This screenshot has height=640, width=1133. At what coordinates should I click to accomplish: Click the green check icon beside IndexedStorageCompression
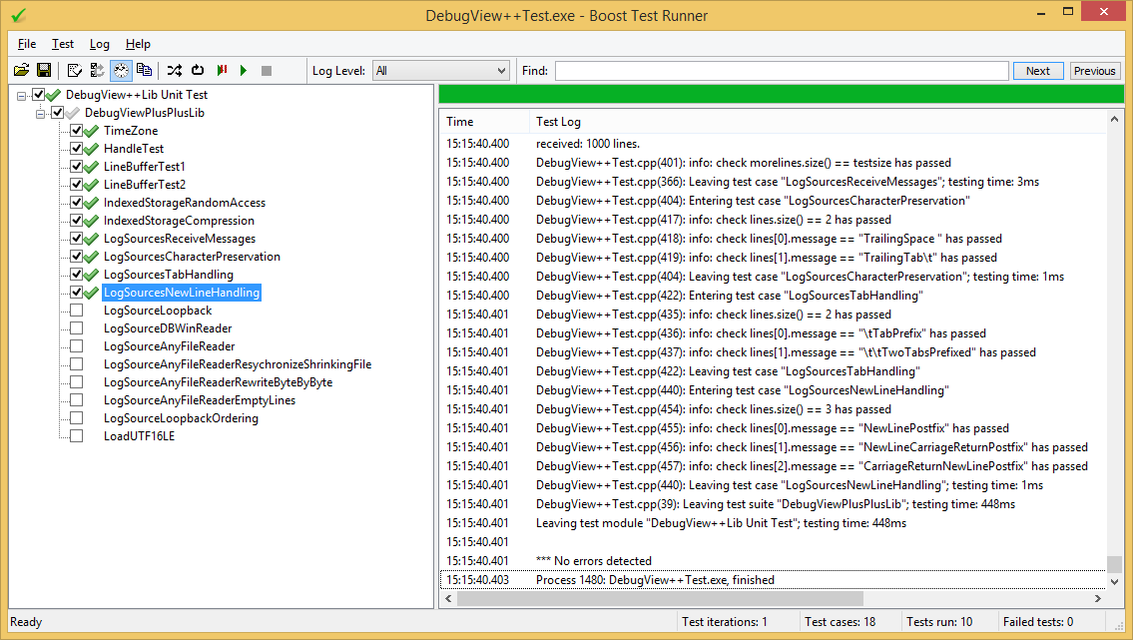click(91, 221)
